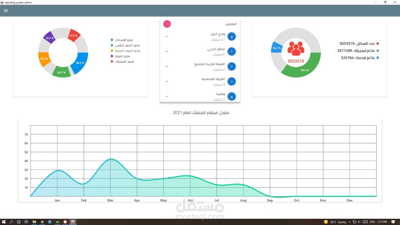
Task: Open the hamburger navigation menu
Action: [6, 11]
